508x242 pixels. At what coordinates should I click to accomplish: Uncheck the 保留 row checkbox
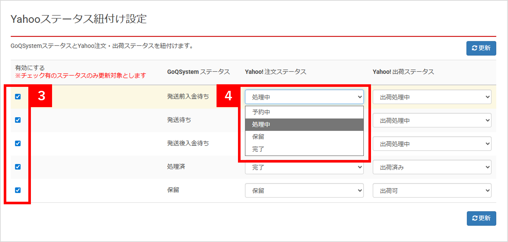(x=18, y=190)
